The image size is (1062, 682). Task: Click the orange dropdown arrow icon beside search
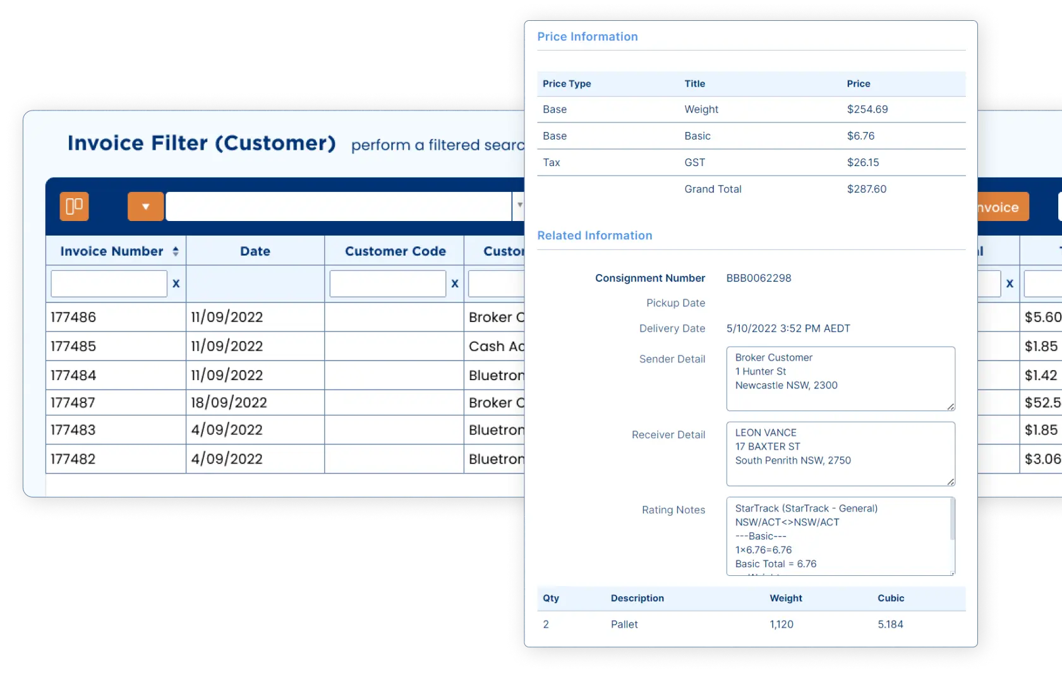(x=145, y=206)
